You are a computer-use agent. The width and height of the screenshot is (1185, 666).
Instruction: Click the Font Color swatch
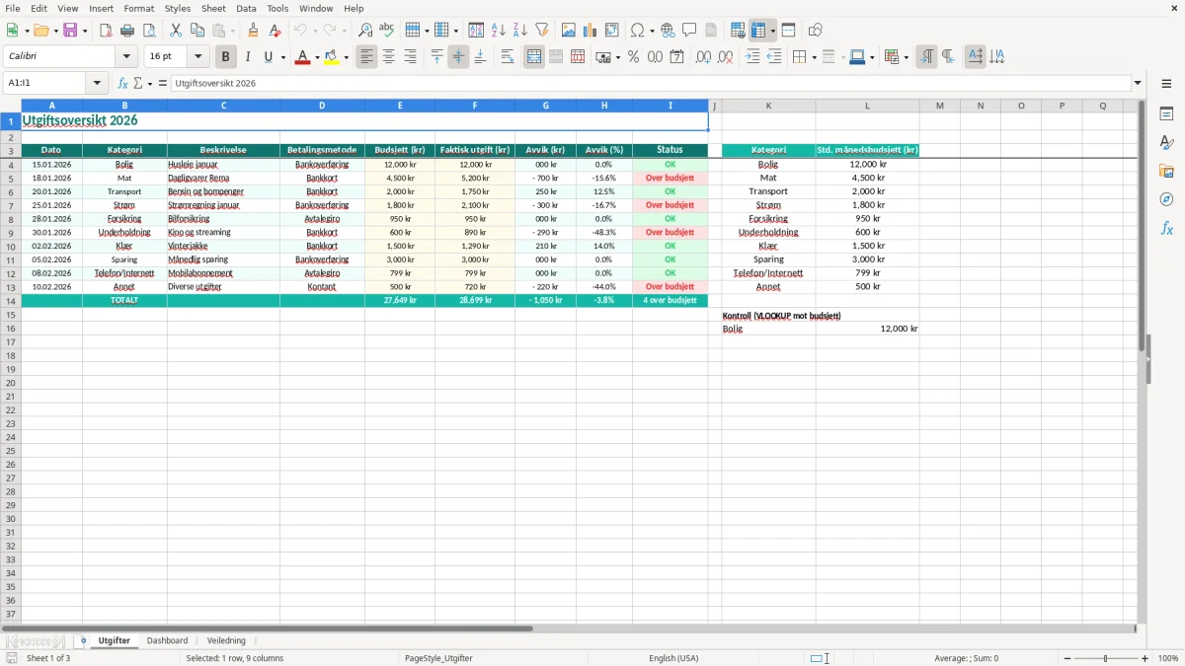point(302,57)
